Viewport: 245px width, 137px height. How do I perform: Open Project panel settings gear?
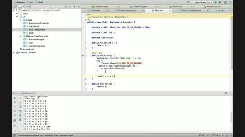74,6
